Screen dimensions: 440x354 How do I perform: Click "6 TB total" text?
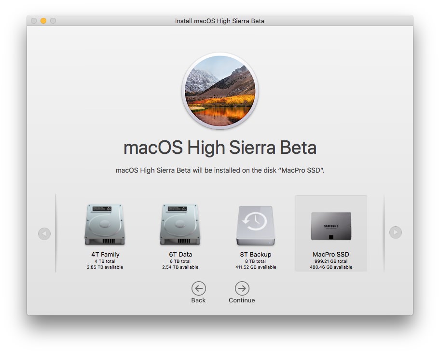pyautogui.click(x=180, y=261)
